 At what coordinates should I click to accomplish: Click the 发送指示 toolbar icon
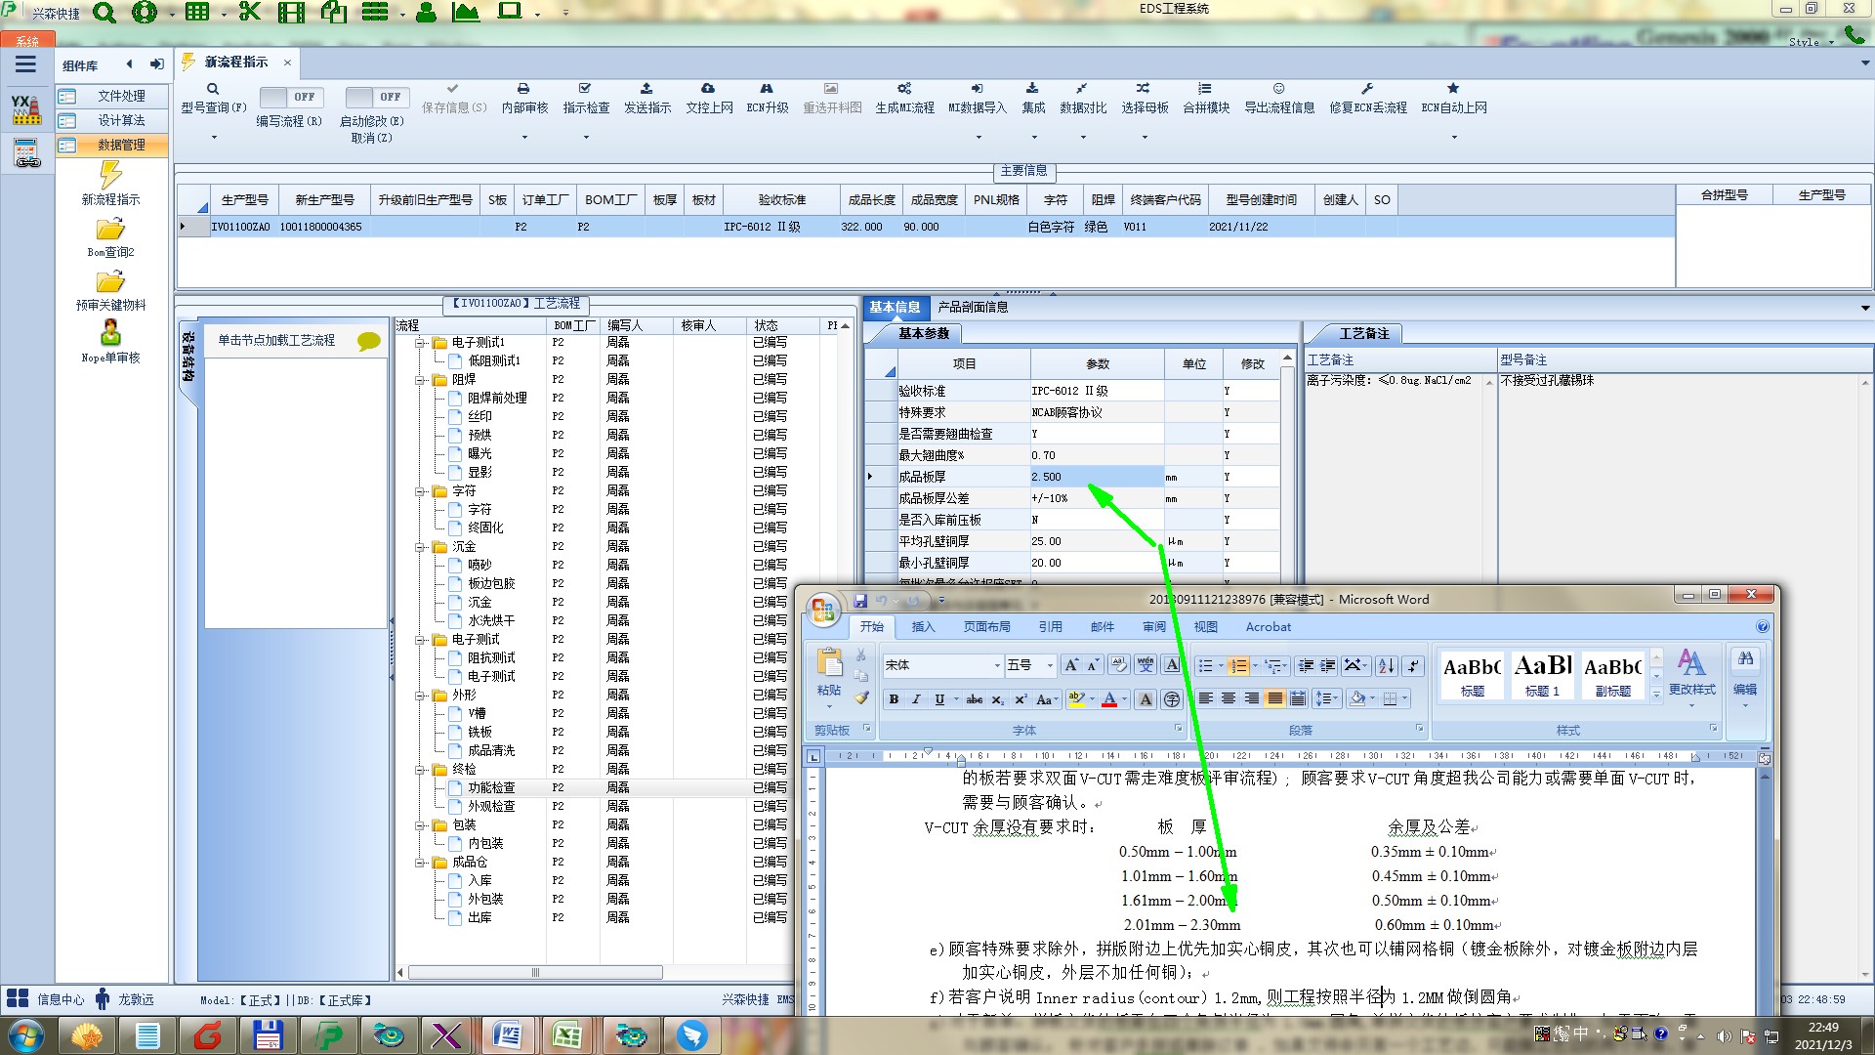pyautogui.click(x=646, y=89)
